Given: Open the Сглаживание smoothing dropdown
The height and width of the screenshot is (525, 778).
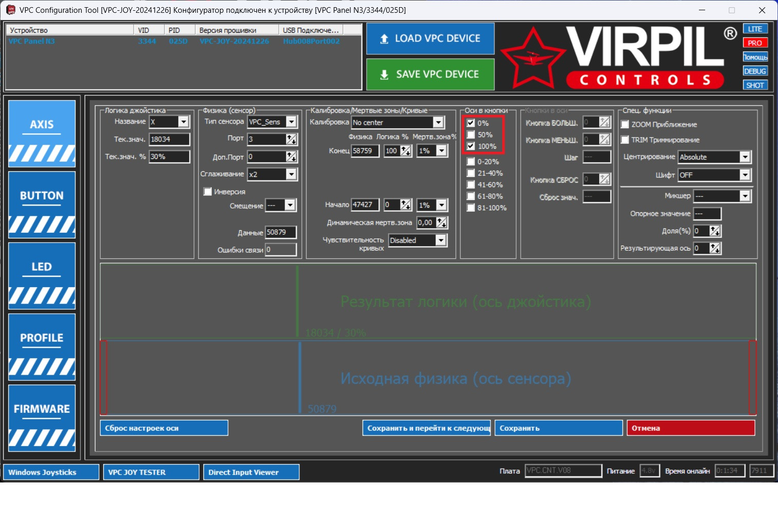Looking at the screenshot, I should pyautogui.click(x=291, y=174).
